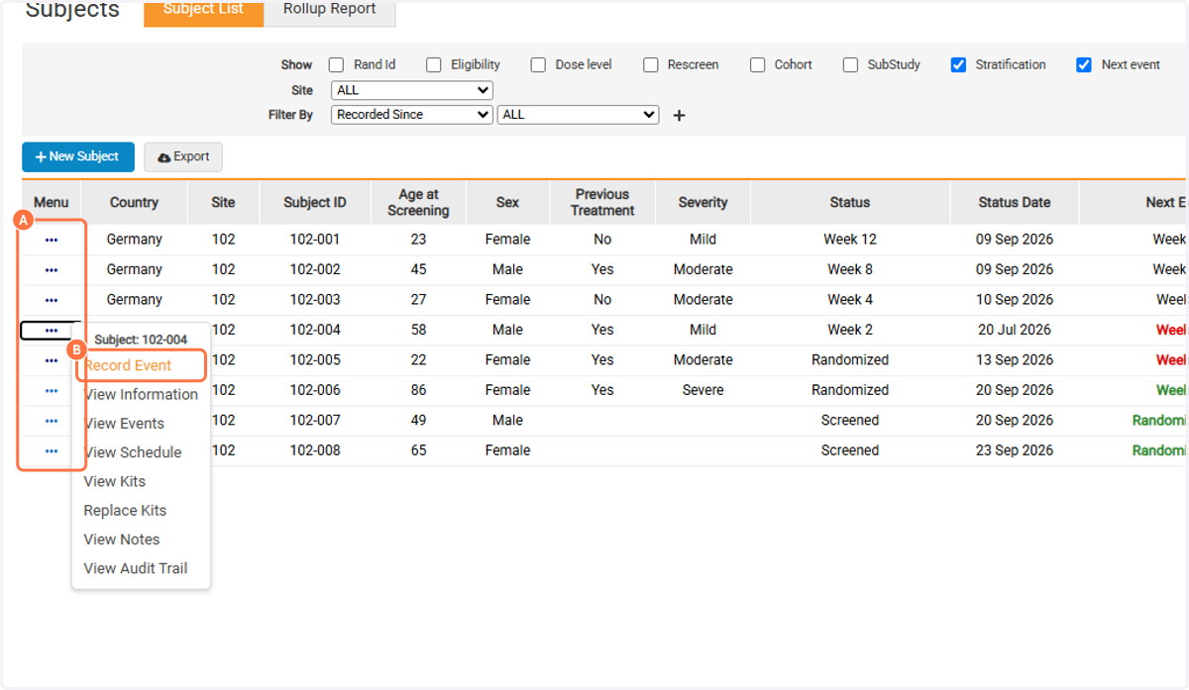The image size is (1189, 690).
Task: Click the New Subject button
Action: point(78,157)
